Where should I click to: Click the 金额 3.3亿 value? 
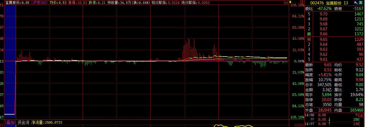click(x=326, y=90)
